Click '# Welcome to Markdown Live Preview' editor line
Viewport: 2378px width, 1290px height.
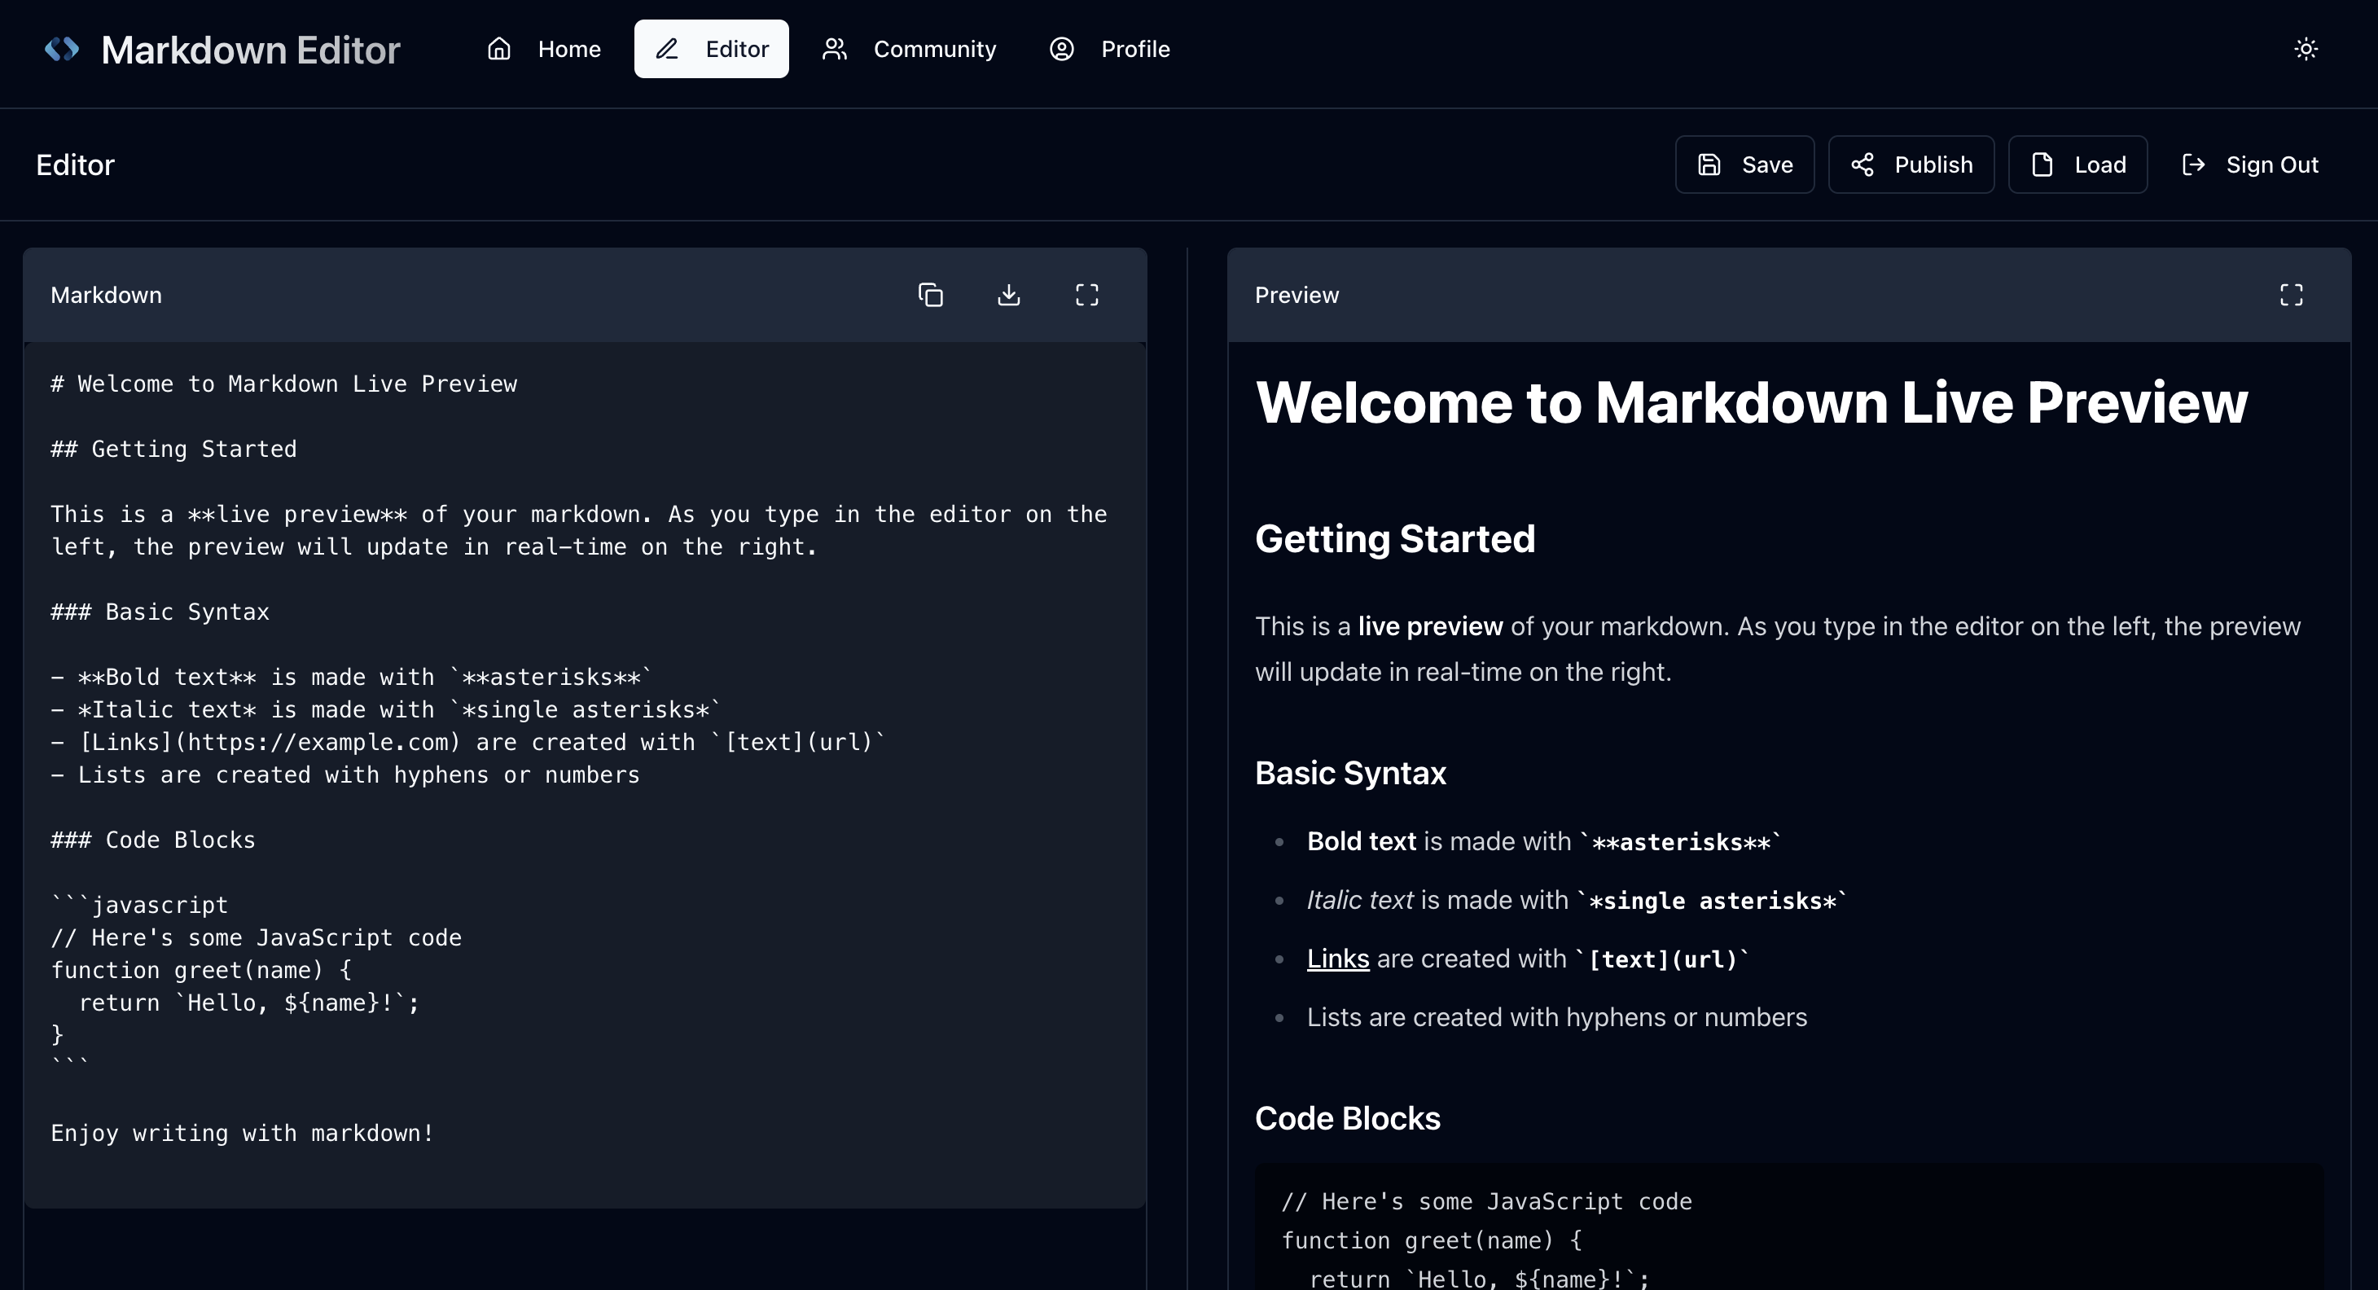coord(284,384)
